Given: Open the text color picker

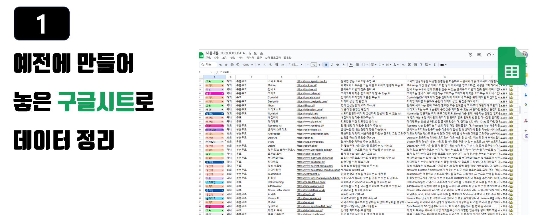Looking at the screenshot, I should [344, 65].
